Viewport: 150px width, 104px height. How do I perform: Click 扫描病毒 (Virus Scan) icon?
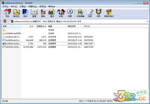80,13
